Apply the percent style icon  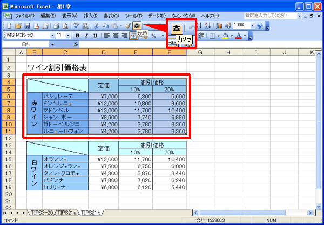tap(153, 36)
